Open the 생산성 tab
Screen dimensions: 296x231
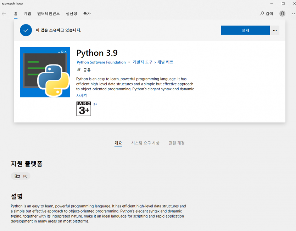point(72,13)
